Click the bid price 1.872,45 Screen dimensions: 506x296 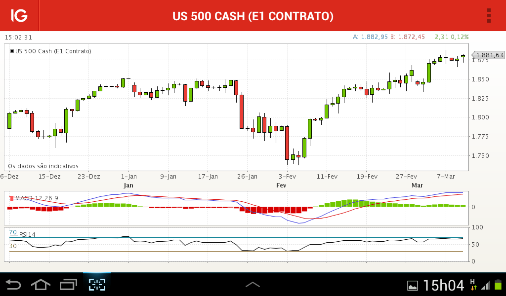411,37
